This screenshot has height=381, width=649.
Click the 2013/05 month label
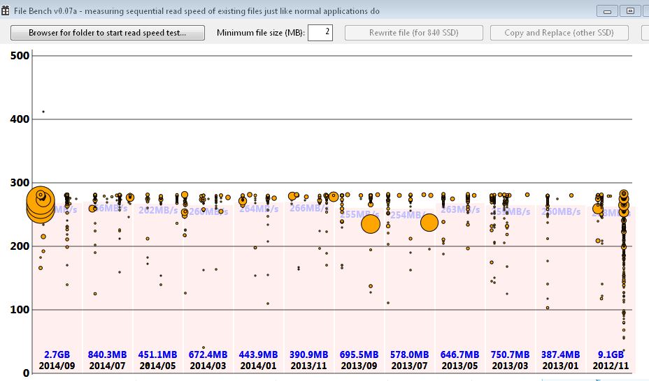460,366
